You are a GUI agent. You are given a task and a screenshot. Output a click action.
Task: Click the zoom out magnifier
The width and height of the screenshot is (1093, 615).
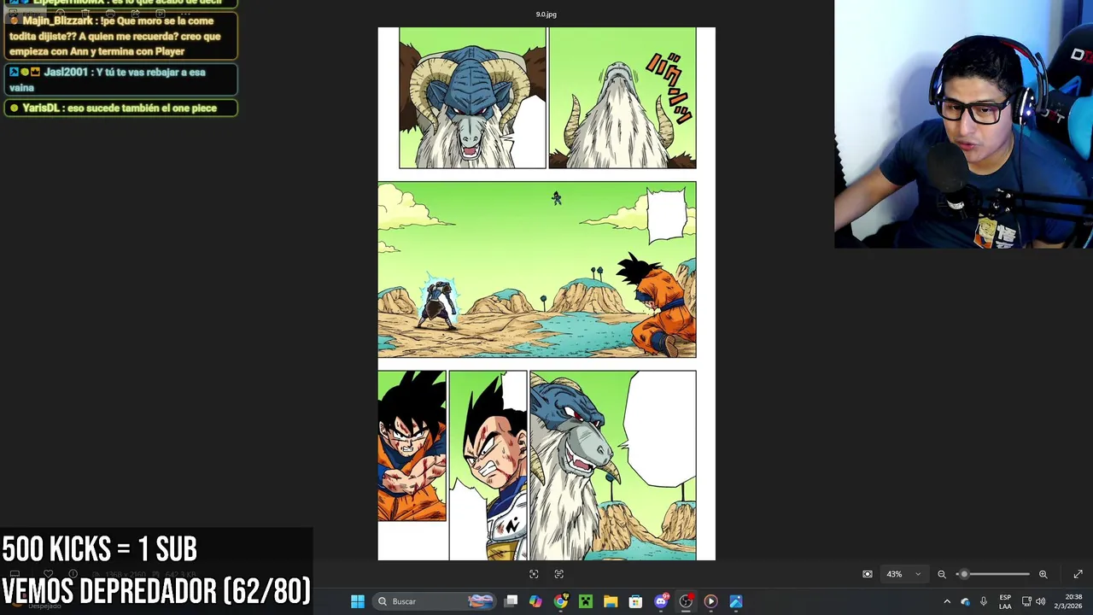coord(942,574)
